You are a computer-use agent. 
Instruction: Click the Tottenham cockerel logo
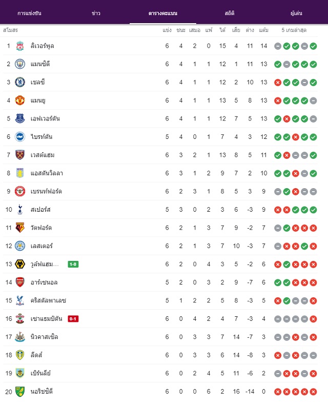pyautogui.click(x=20, y=210)
